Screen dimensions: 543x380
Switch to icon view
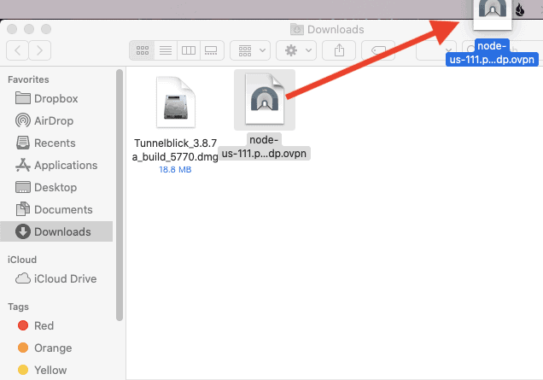[143, 50]
